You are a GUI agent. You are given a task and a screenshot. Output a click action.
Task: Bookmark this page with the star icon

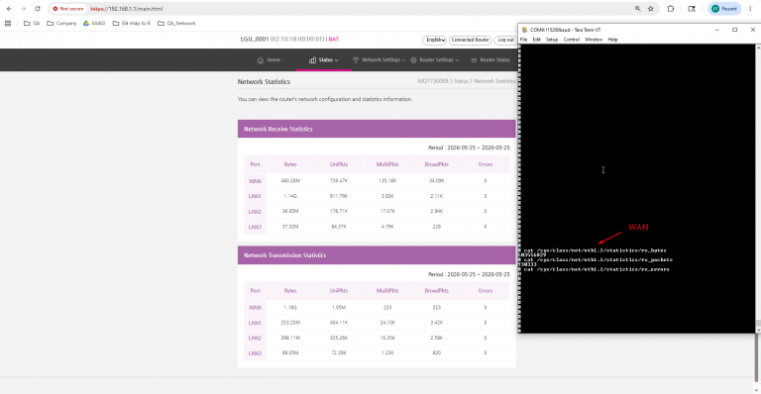pyautogui.click(x=650, y=9)
